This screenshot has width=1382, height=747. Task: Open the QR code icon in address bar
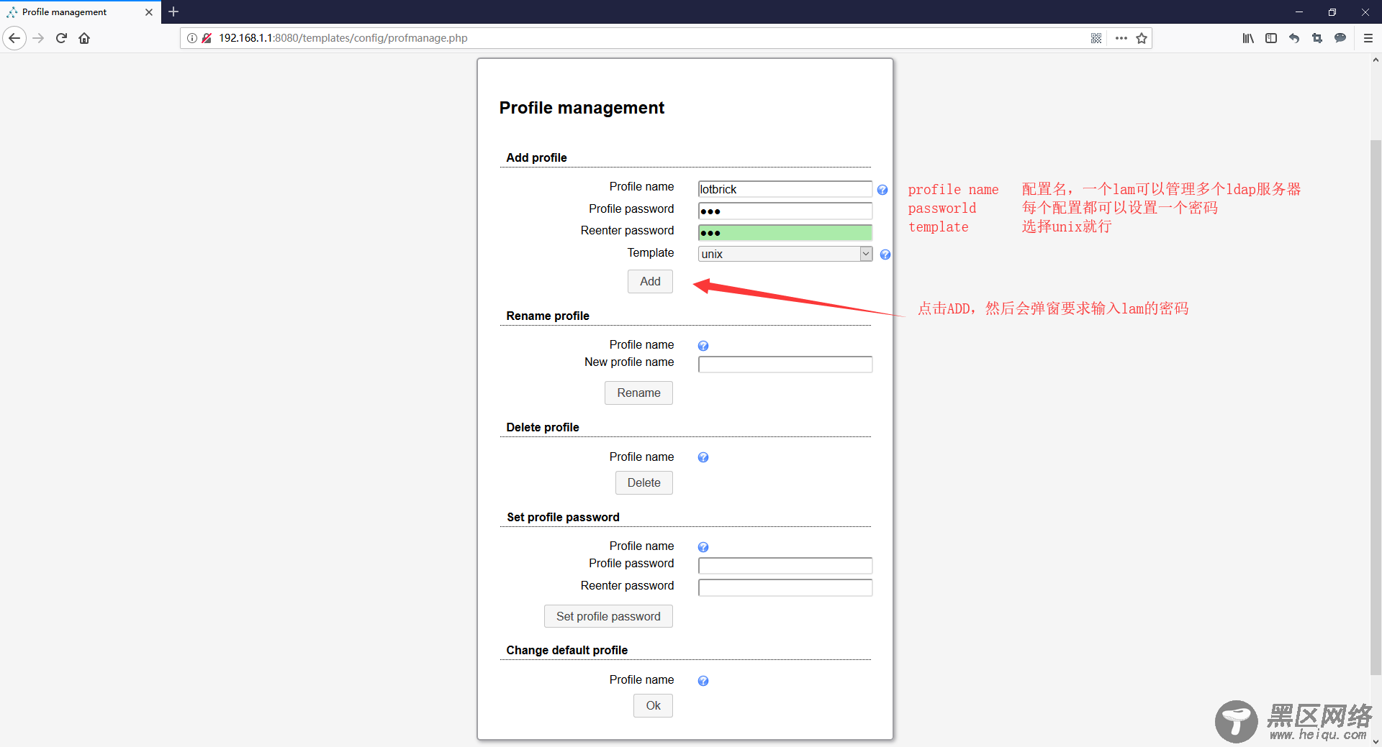pyautogui.click(x=1096, y=38)
